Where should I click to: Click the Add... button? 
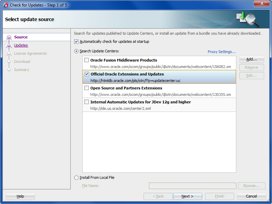point(252,59)
